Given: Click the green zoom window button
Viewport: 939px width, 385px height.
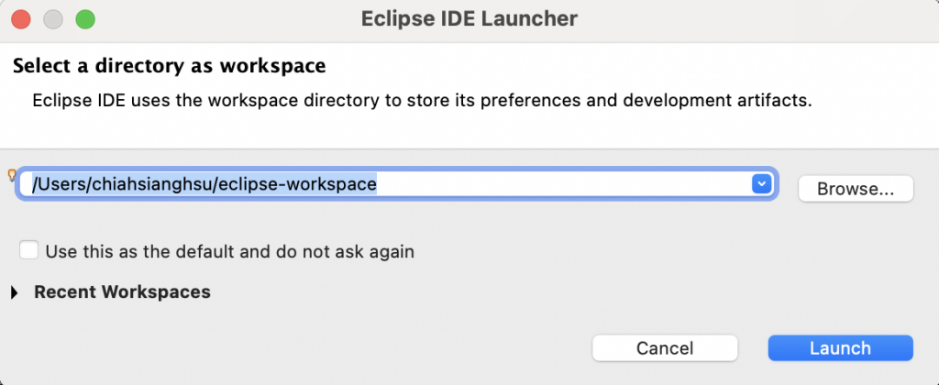Looking at the screenshot, I should 84,18.
